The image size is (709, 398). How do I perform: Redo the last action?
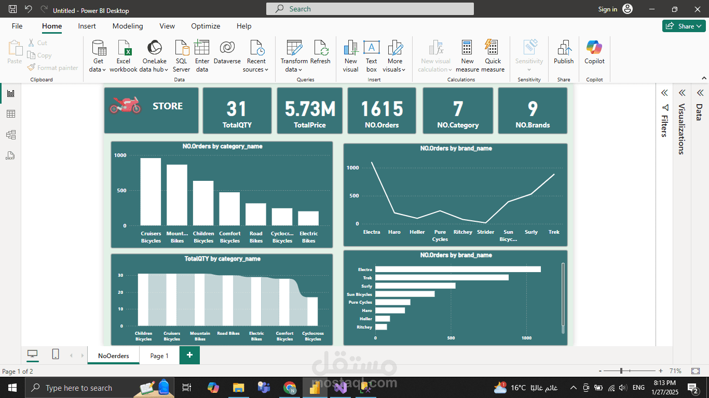(44, 9)
